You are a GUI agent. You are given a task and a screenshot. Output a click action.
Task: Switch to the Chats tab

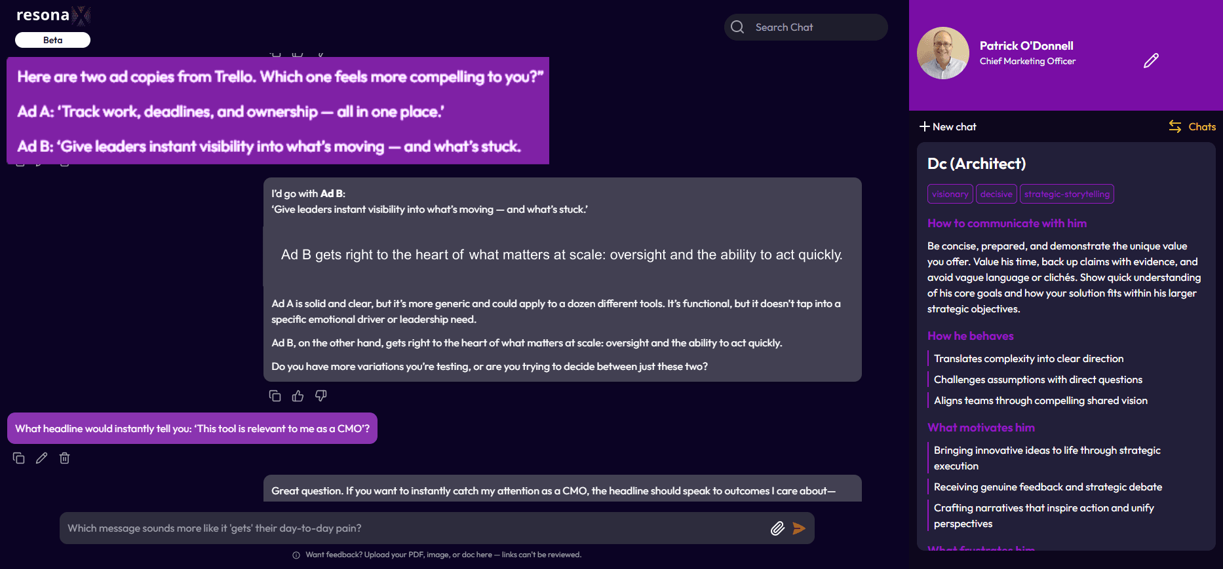(1202, 126)
